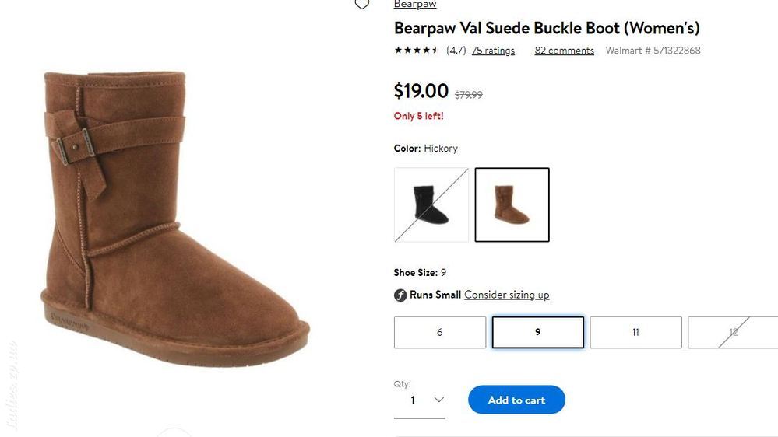Open the Qty selector showing 1
This screenshot has height=437, width=778.
tap(419, 400)
